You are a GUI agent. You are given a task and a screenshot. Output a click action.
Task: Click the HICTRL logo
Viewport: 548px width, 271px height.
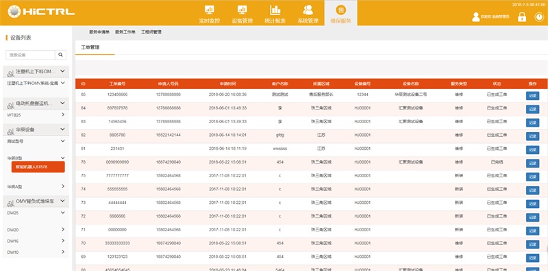(41, 12)
